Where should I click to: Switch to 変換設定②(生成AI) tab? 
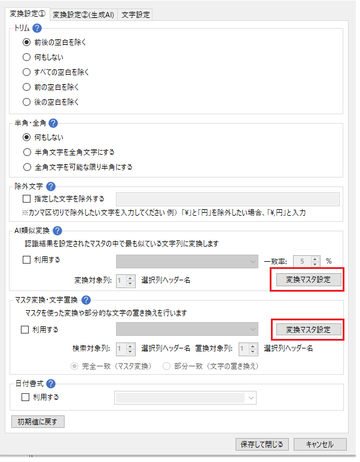(x=84, y=15)
